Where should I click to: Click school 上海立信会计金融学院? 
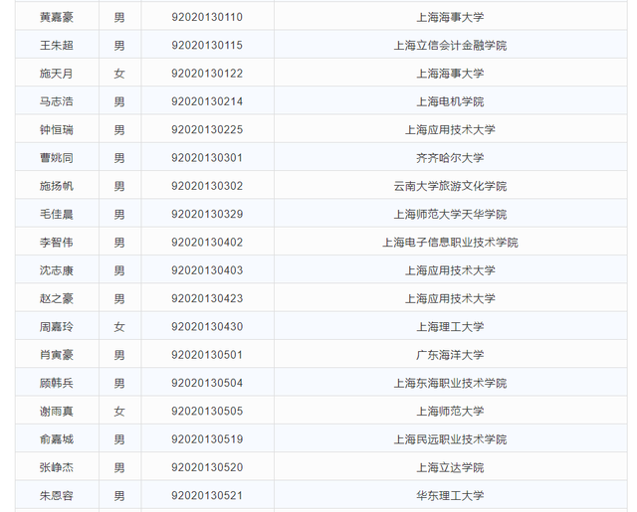(450, 45)
